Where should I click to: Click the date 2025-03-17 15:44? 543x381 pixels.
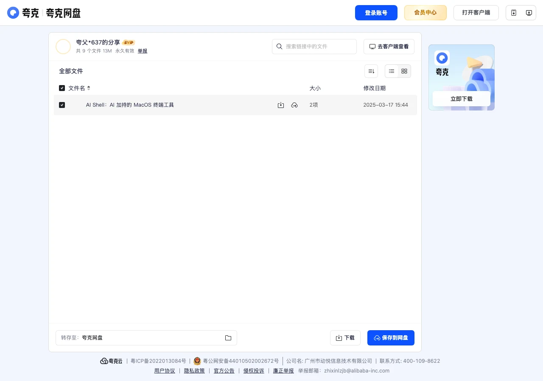point(386,105)
